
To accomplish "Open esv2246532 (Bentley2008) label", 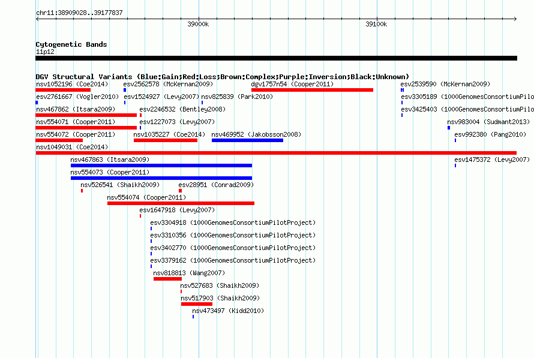I will (x=182, y=109).
